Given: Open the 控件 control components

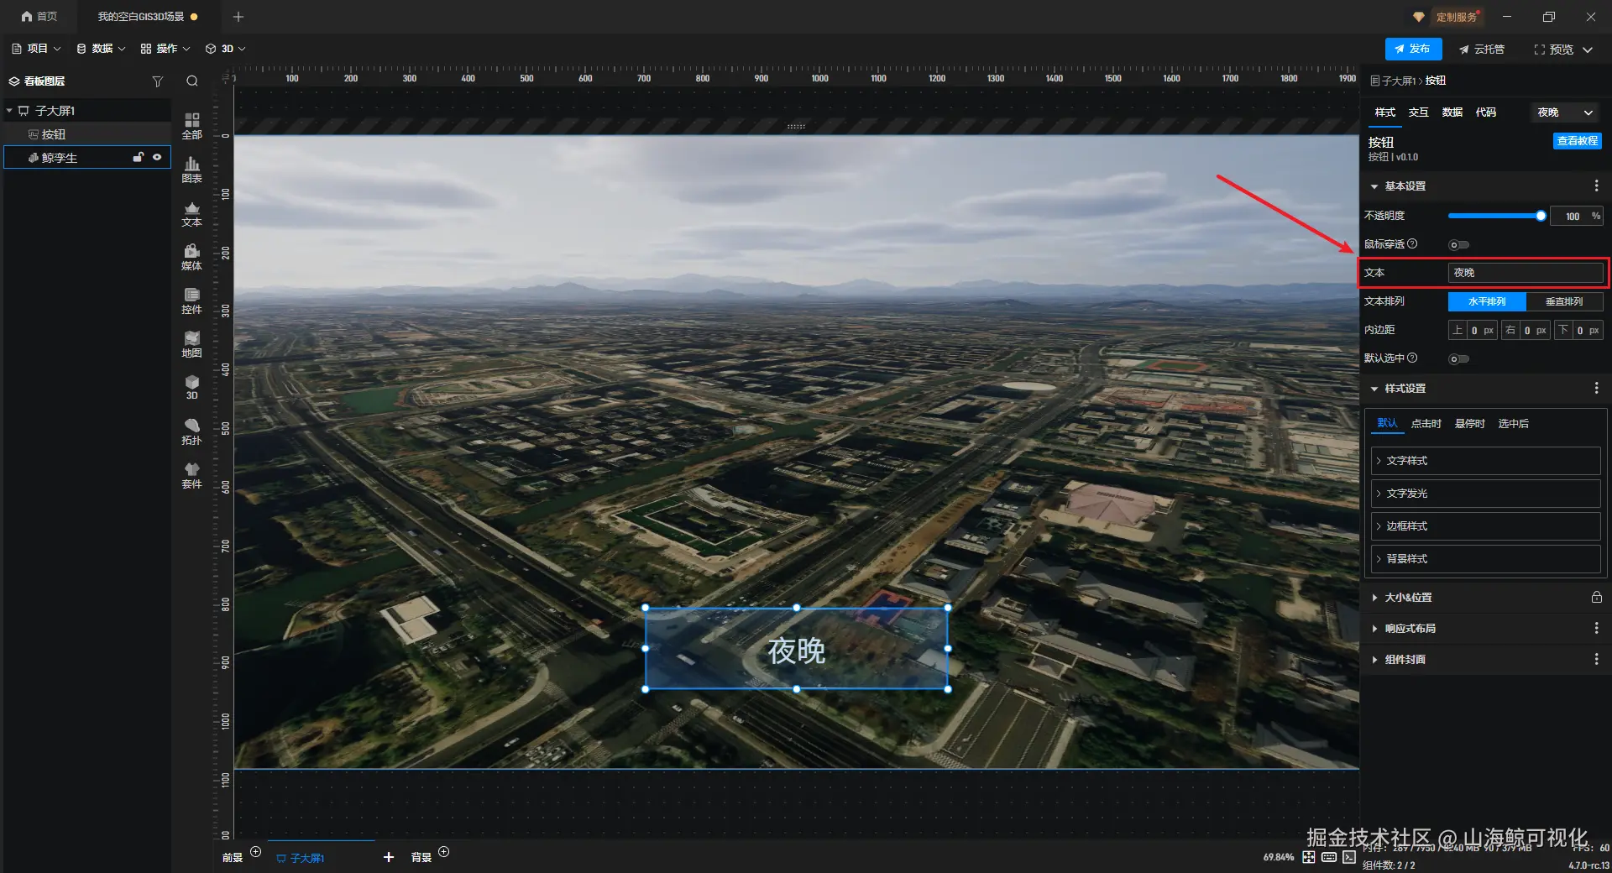Looking at the screenshot, I should tap(192, 301).
